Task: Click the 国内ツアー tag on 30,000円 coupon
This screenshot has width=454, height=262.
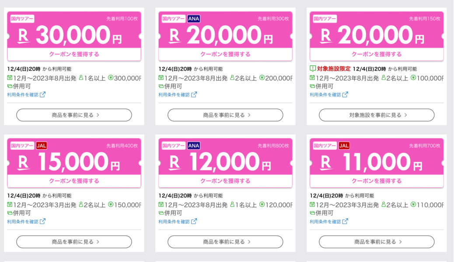Action: click(x=22, y=19)
